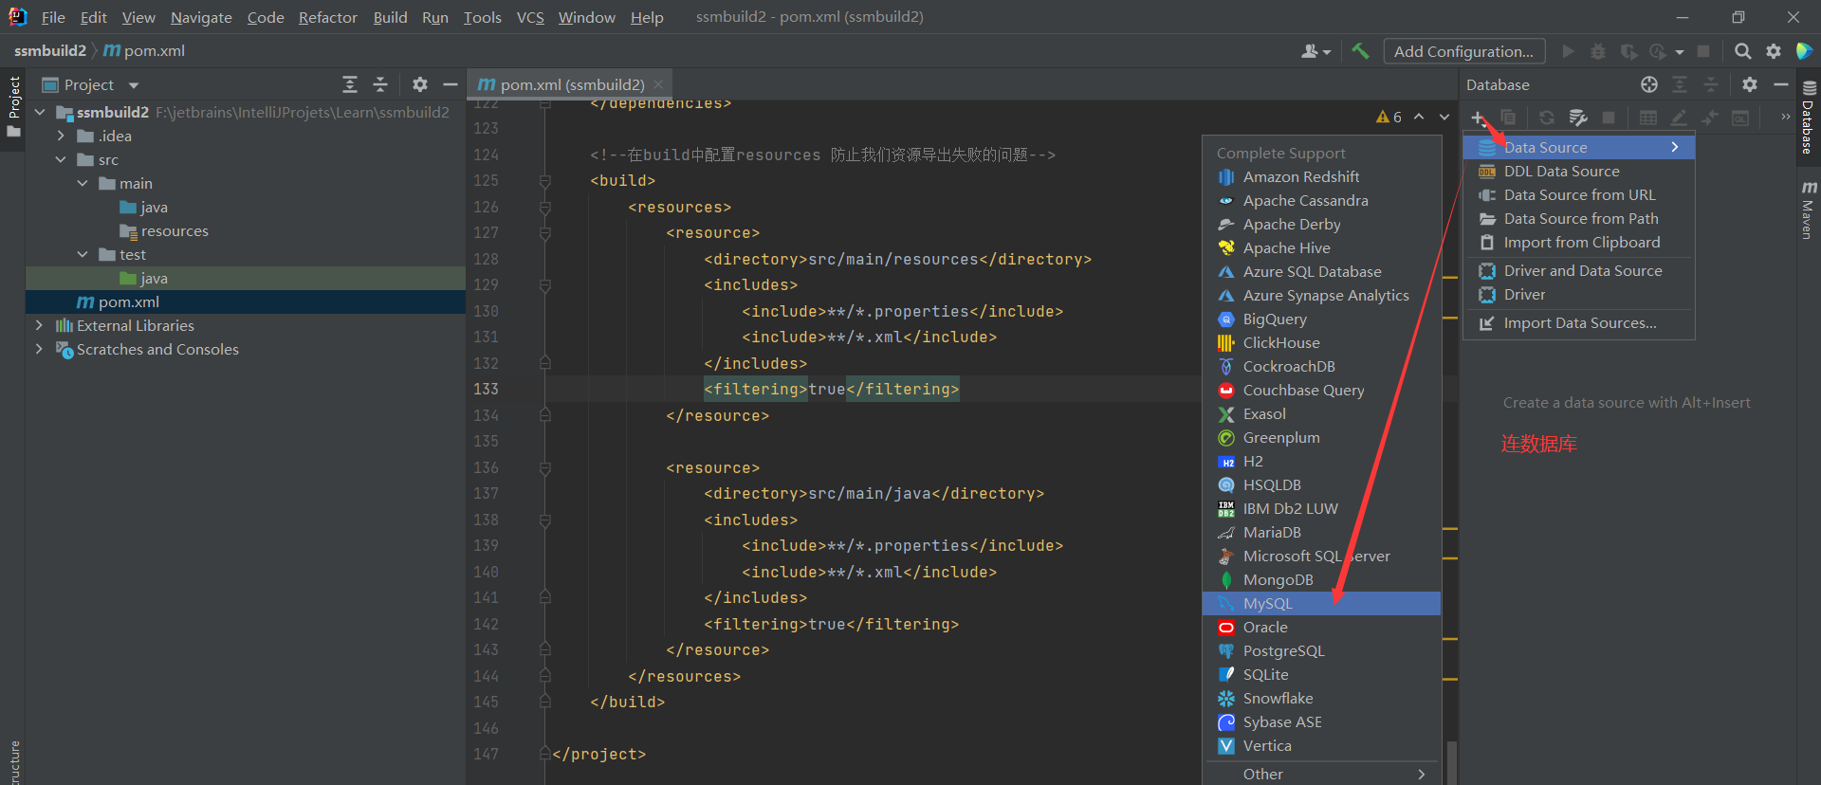Screen dimensions: 1821x785
Task: Click the Debug bug icon in main toolbar
Action: tap(1598, 51)
